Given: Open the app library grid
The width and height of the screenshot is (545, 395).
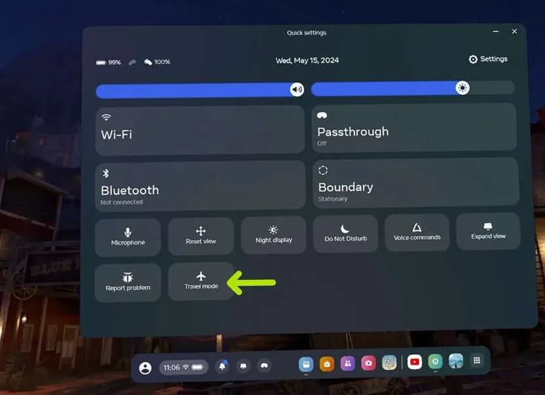Looking at the screenshot, I should [477, 360].
